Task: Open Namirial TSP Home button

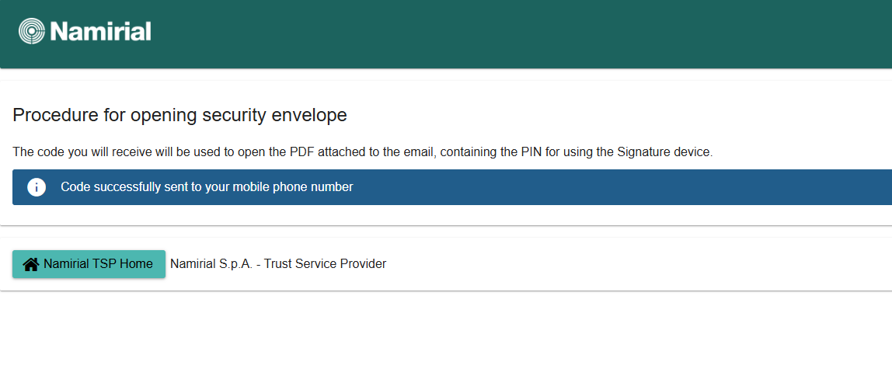Action: [89, 264]
